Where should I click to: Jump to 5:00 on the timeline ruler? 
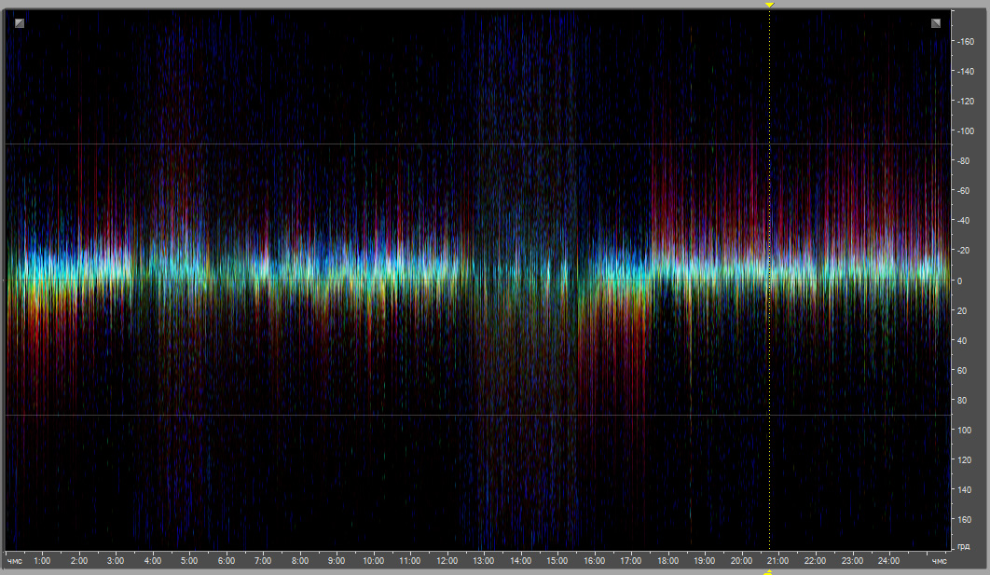click(189, 561)
